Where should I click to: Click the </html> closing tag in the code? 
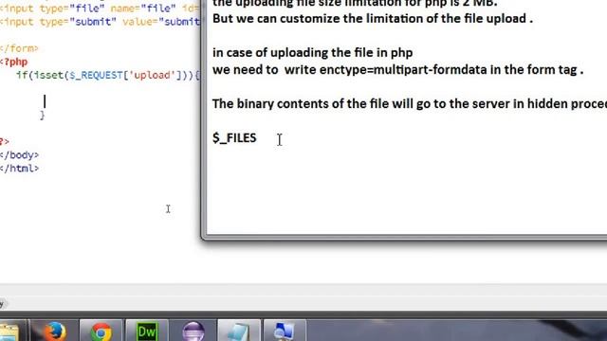pos(19,169)
